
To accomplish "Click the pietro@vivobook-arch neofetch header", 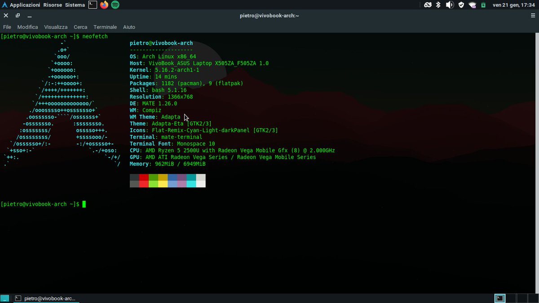I will pyautogui.click(x=161, y=44).
